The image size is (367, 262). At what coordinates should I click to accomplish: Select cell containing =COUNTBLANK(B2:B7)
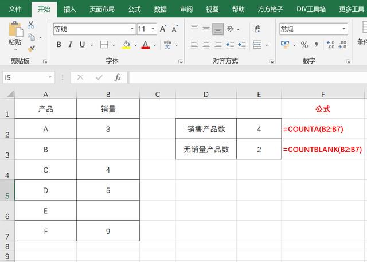pyautogui.click(x=322, y=150)
